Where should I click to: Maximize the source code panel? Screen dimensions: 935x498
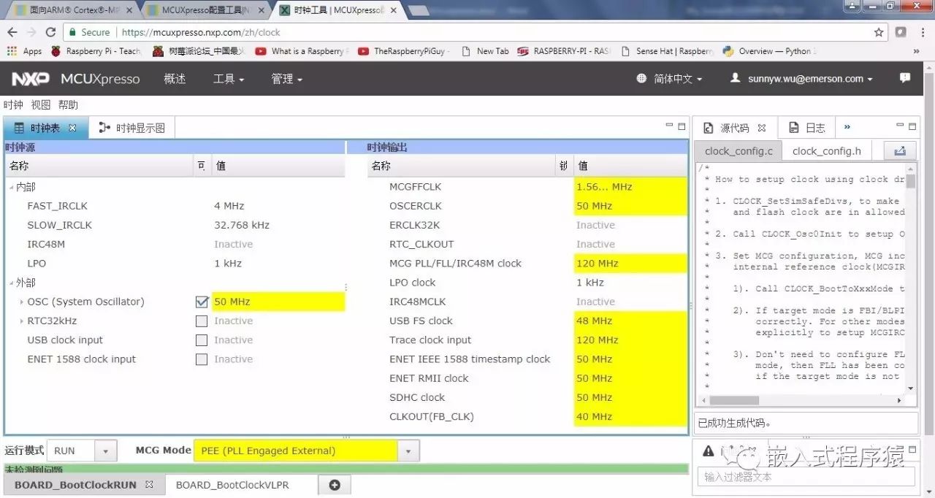912,126
